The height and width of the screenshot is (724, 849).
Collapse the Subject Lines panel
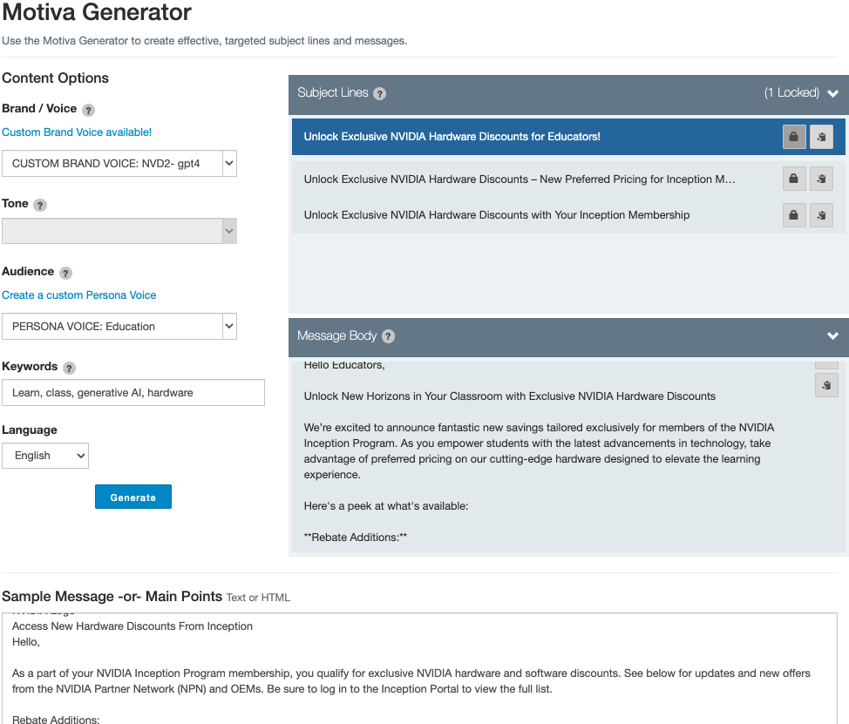click(832, 91)
